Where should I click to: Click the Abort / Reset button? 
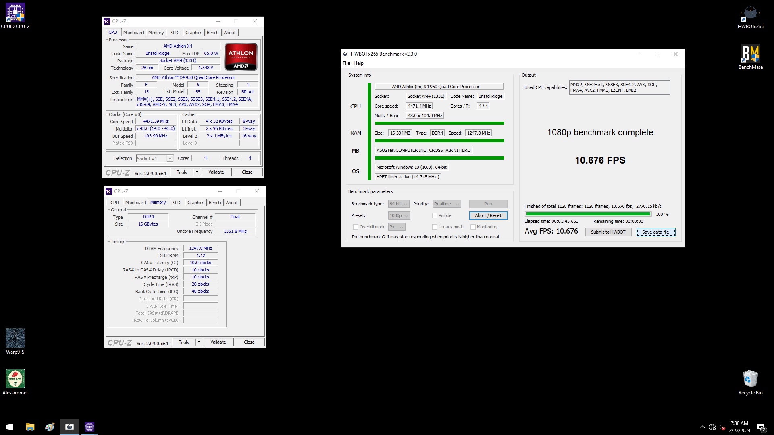click(488, 216)
